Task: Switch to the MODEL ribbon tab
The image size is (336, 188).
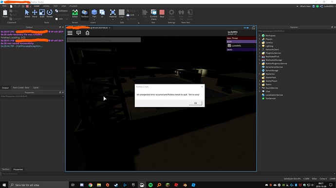Action: (46, 6)
